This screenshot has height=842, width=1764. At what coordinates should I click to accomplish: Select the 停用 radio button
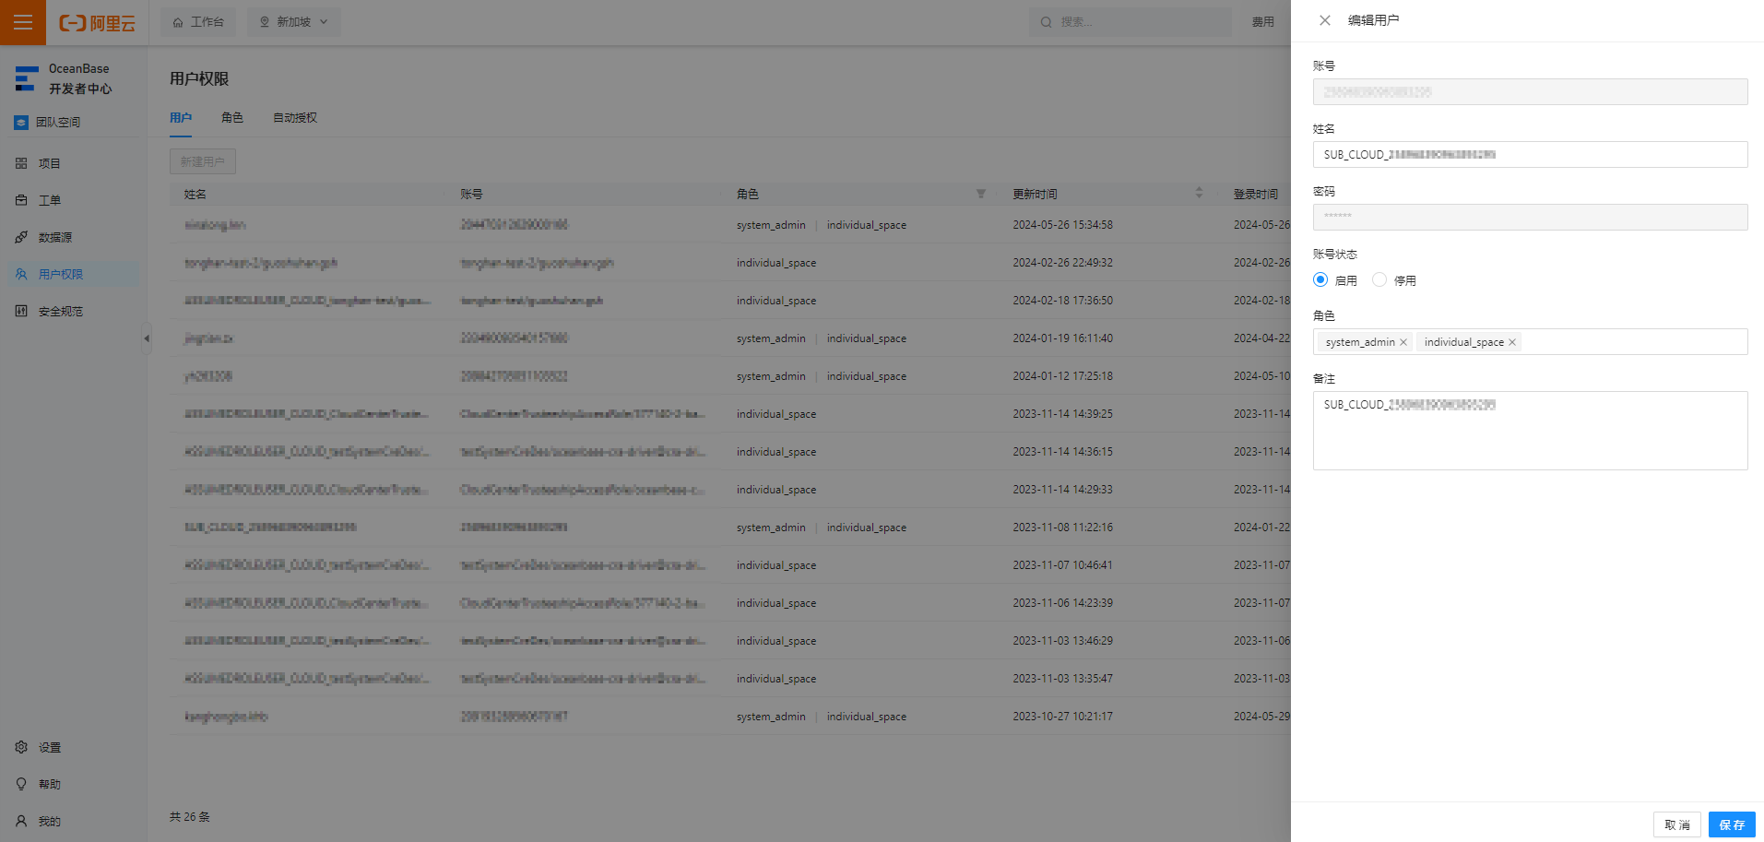1379,279
